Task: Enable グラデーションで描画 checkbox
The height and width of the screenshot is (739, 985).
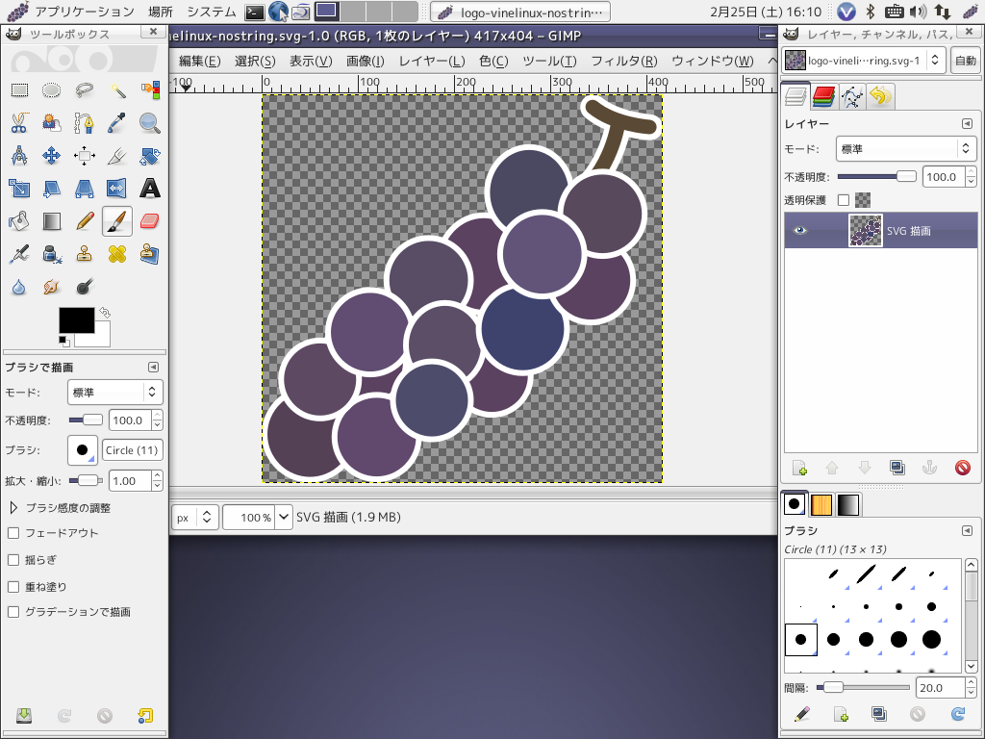Action: [x=13, y=612]
